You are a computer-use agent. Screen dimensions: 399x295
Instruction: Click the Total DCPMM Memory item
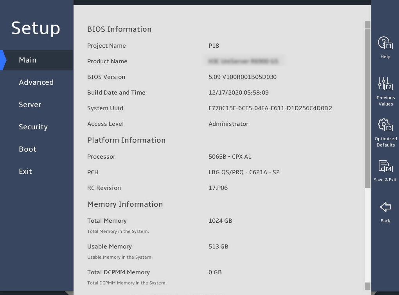click(x=119, y=272)
